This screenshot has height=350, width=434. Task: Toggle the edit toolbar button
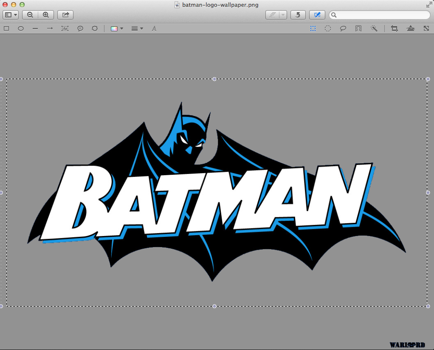317,15
